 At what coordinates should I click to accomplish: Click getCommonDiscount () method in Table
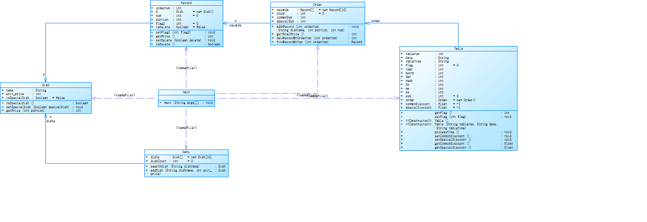458,144
